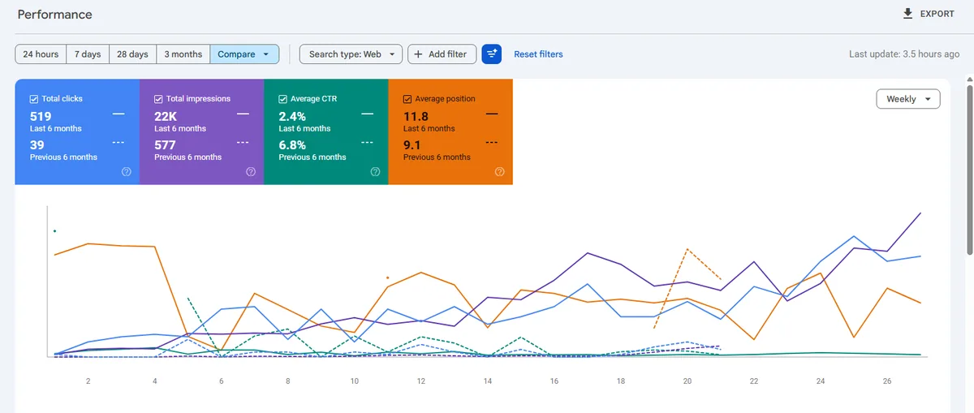Click week 12 on the chart axis
Viewport: 974px width, 413px height.
coord(420,381)
